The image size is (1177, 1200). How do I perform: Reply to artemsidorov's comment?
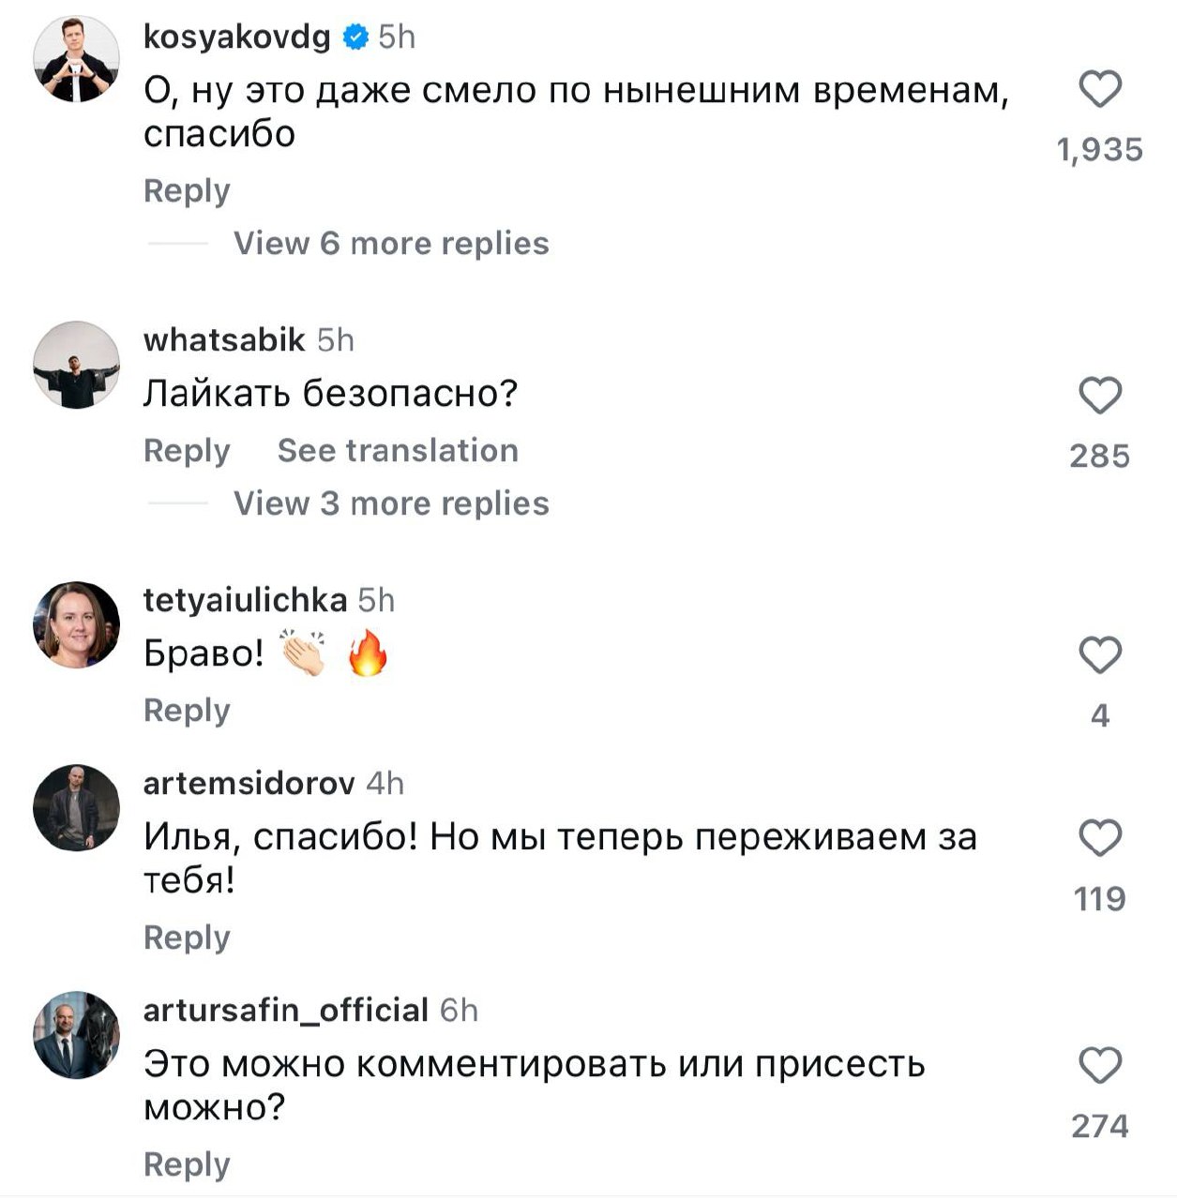click(x=187, y=937)
